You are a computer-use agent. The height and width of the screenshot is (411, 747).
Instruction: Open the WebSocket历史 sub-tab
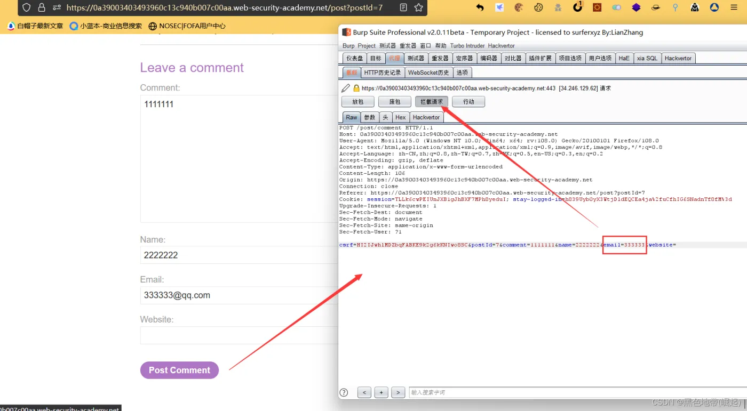click(x=428, y=72)
